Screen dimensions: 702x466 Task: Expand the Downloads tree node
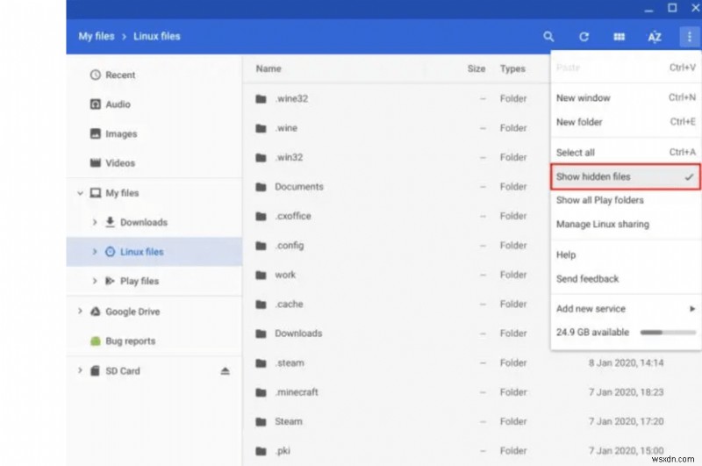point(95,222)
